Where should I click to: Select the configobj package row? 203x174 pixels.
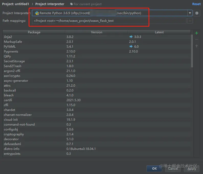(97, 129)
